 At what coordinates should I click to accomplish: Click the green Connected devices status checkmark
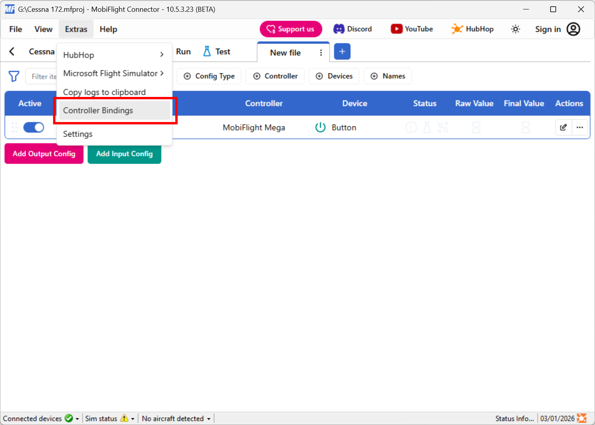[x=69, y=418]
